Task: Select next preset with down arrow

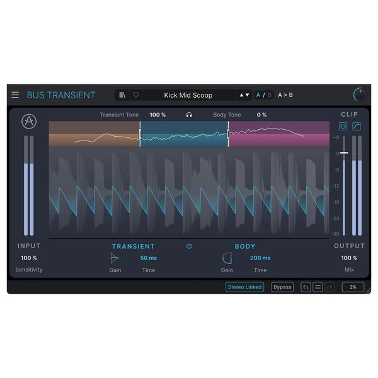Action: (x=248, y=95)
